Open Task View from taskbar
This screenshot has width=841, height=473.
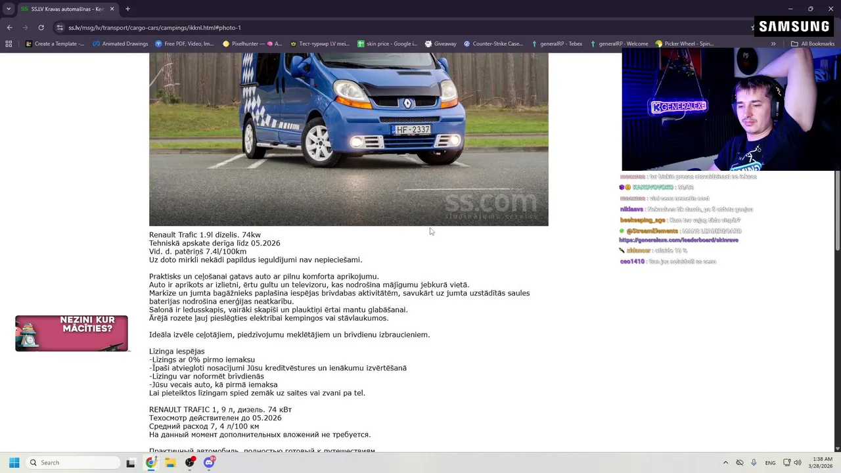pos(131,462)
